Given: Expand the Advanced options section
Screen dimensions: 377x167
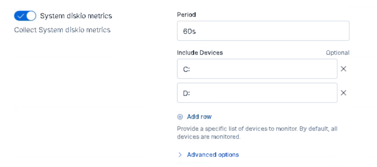Looking at the screenshot, I should point(213,155).
